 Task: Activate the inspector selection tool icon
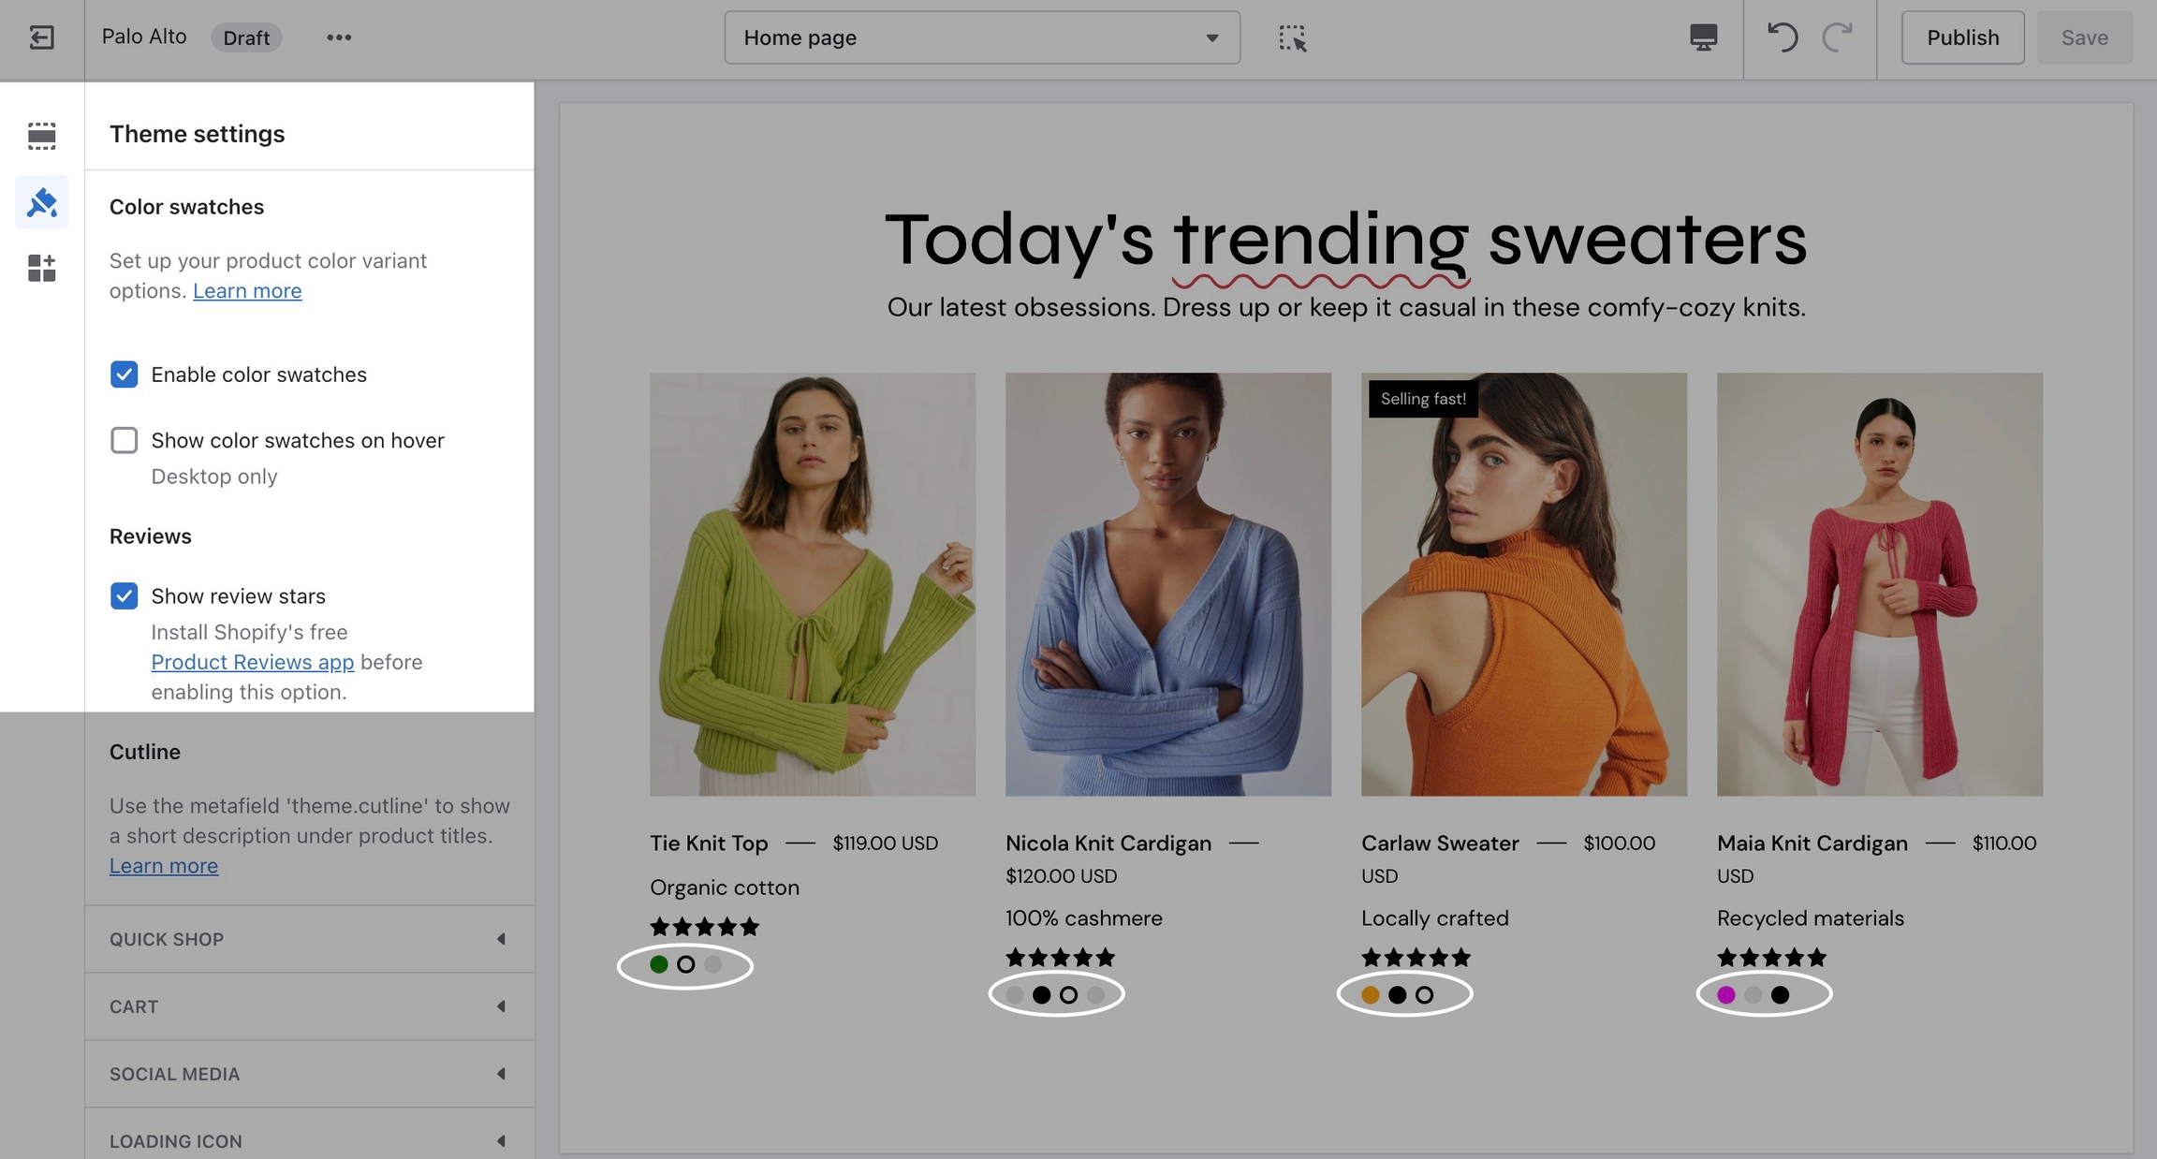click(x=1292, y=37)
